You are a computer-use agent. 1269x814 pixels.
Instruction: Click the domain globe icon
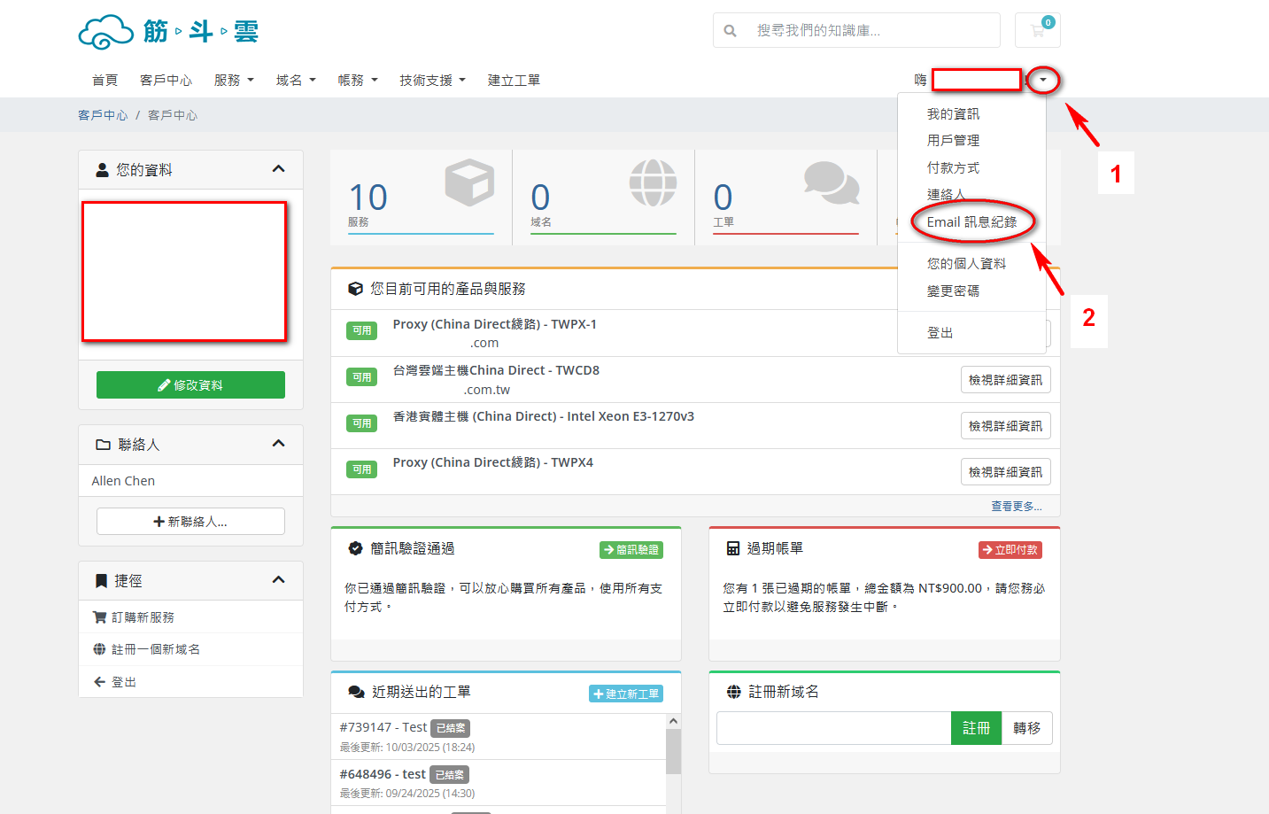click(653, 182)
